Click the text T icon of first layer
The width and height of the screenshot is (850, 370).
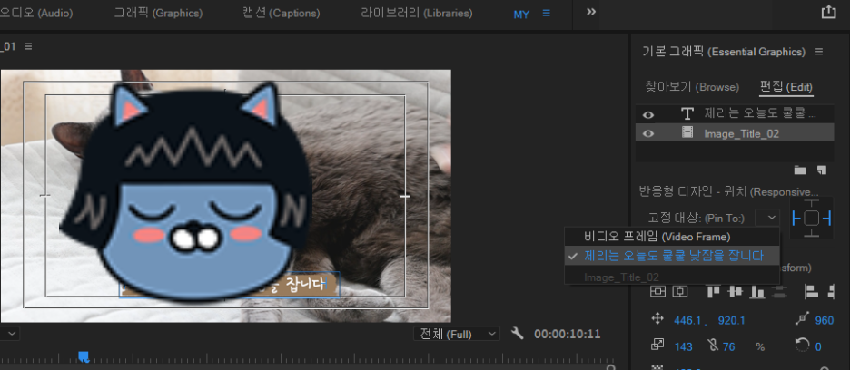[x=687, y=113]
